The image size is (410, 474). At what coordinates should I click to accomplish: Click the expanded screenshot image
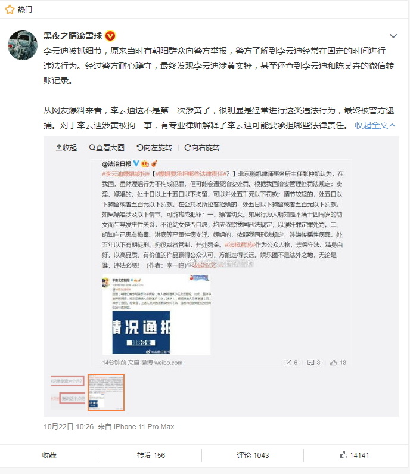(x=221, y=264)
